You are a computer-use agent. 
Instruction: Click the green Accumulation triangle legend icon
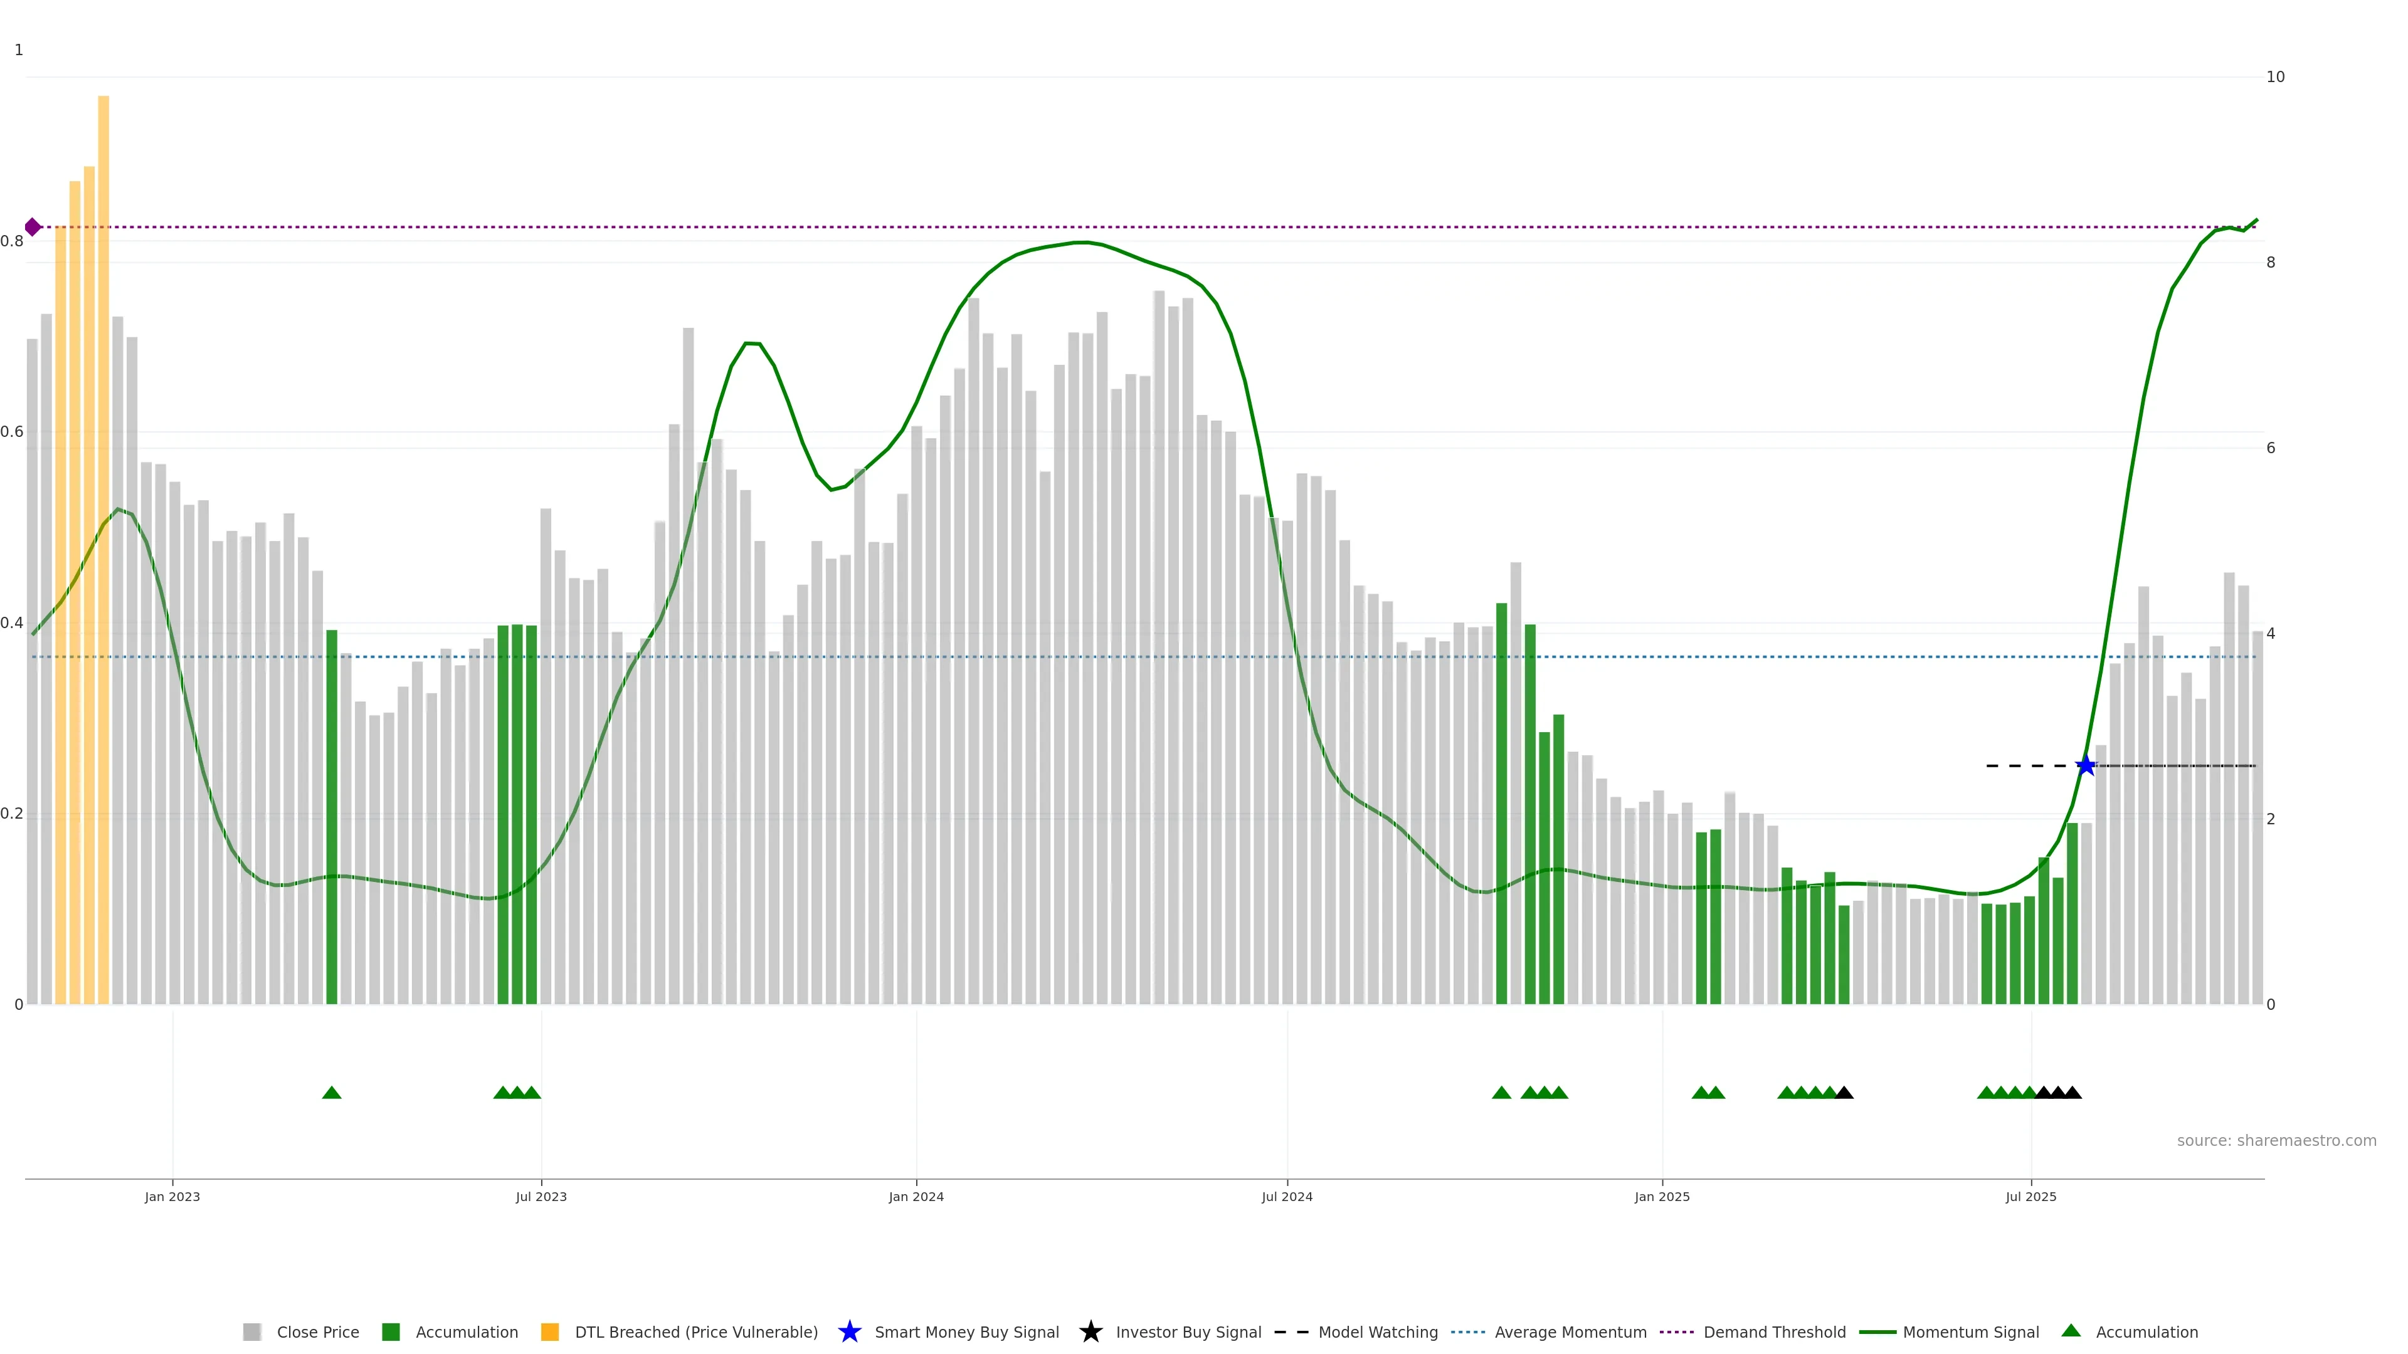(2071, 1331)
